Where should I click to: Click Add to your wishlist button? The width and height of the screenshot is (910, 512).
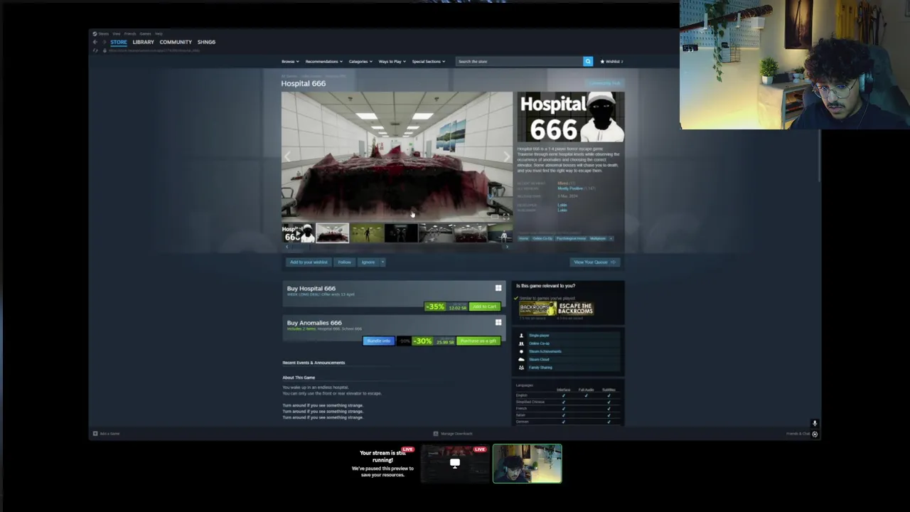pyautogui.click(x=309, y=262)
